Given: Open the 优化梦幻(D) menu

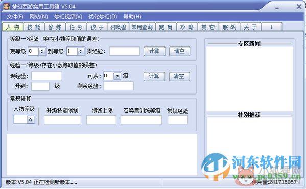Looking at the screenshot, I should 103,17.
